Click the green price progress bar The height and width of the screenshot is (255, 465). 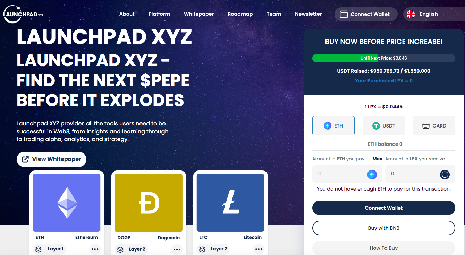tap(384, 58)
